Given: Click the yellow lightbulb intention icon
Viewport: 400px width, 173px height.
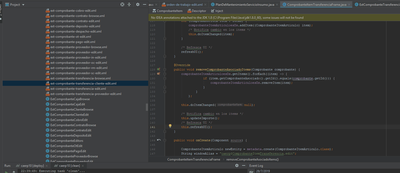Looking at the screenshot, I should tap(170, 126).
